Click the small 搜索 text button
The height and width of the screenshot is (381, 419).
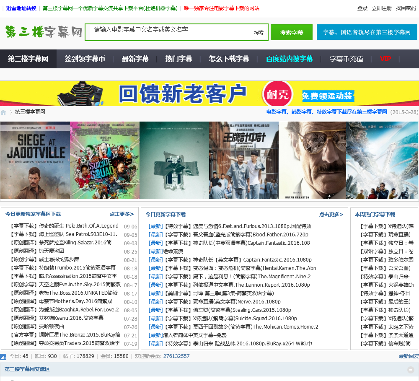[259, 33]
